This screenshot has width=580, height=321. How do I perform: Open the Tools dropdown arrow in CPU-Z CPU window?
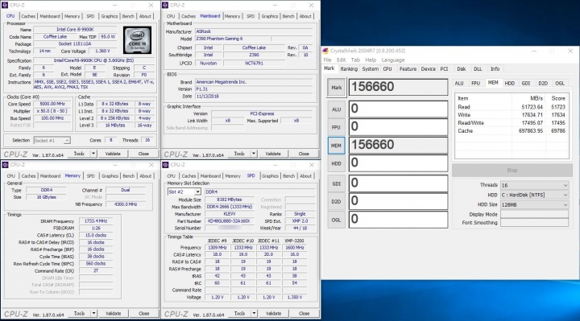point(93,154)
